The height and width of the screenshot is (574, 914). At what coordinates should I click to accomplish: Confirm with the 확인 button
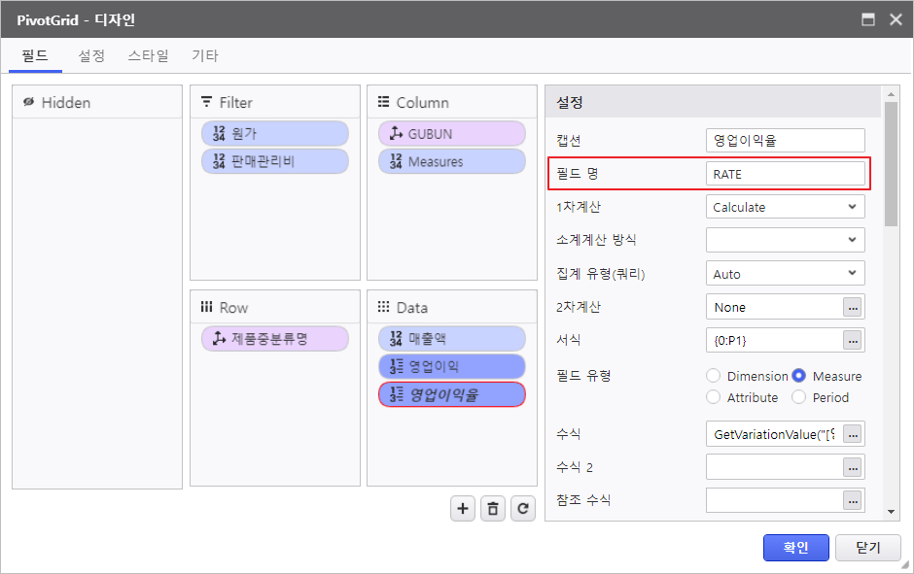pos(795,548)
